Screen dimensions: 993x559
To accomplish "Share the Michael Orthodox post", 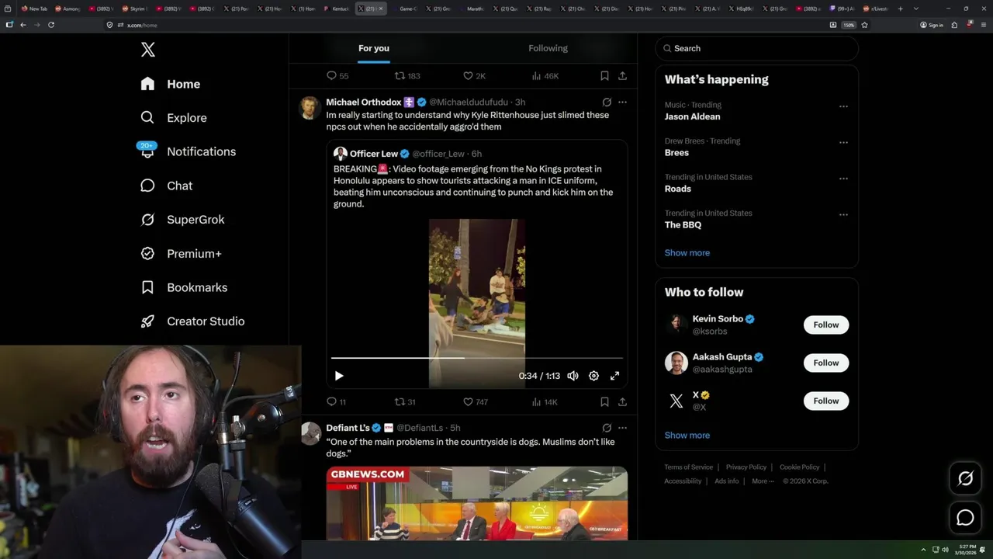I will 622,401.
